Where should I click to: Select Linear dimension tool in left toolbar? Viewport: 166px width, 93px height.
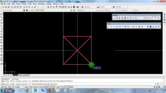coord(2,14)
